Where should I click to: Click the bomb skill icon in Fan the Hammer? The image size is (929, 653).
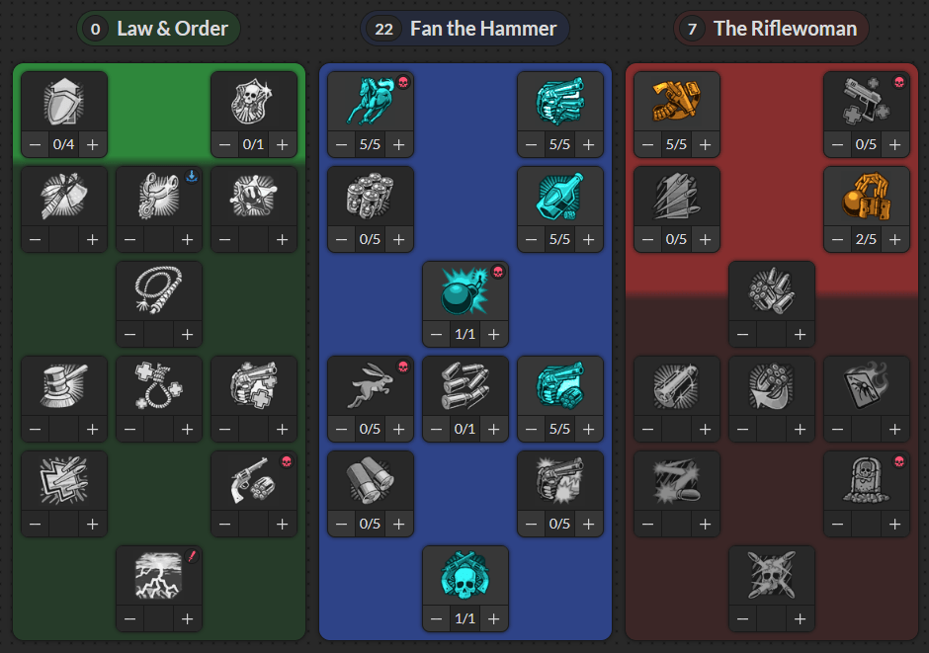pyautogui.click(x=465, y=291)
